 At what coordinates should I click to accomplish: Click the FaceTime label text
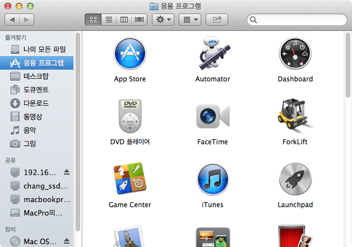212,142
